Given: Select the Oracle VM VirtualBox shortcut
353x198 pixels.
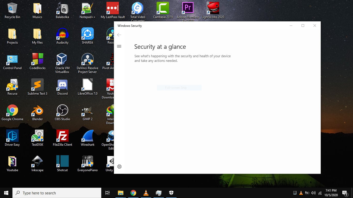Looking at the screenshot, I should [62, 63].
